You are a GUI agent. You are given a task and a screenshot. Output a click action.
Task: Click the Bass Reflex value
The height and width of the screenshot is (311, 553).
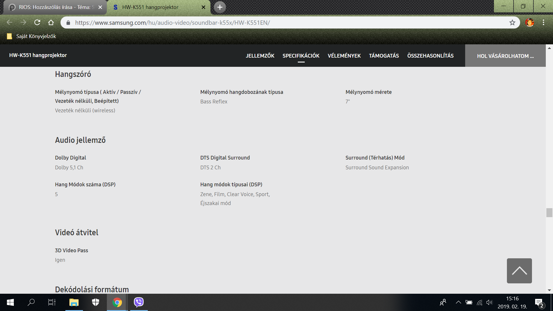pos(214,102)
